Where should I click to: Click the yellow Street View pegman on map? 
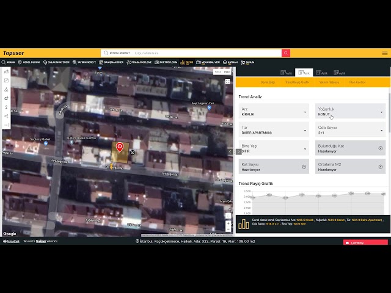111,166
